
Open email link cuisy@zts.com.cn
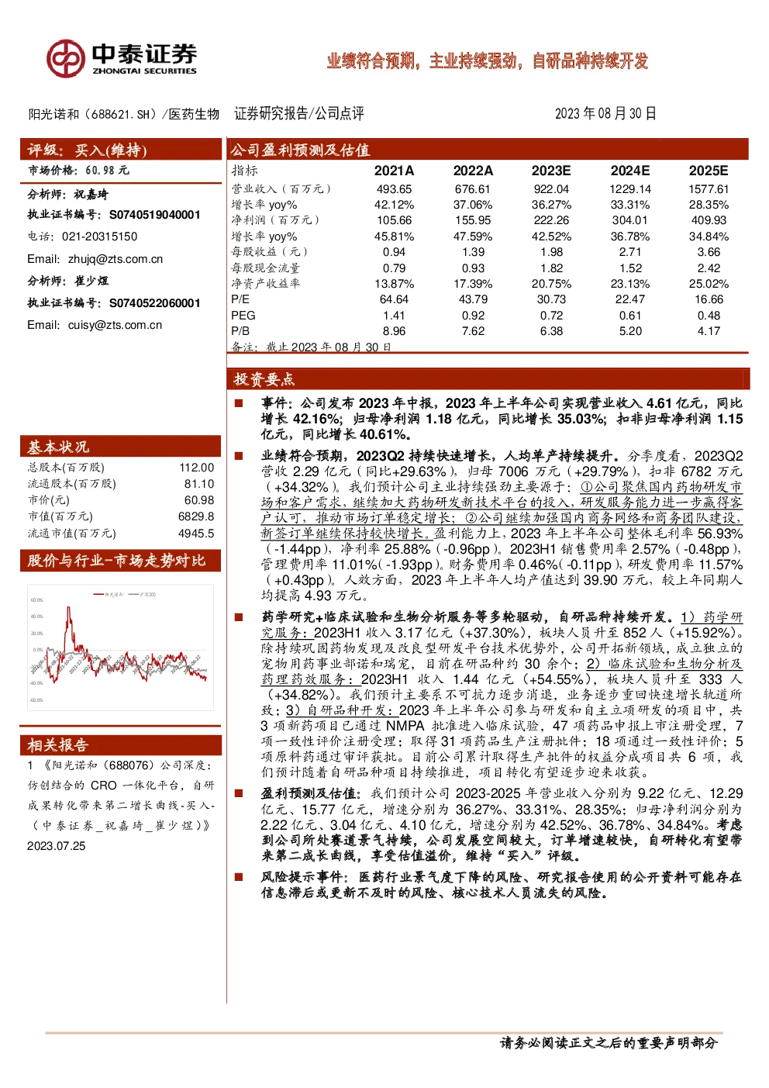pos(115,325)
